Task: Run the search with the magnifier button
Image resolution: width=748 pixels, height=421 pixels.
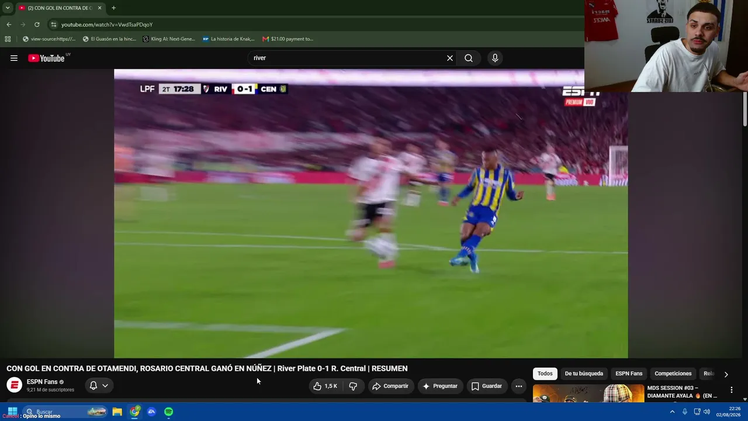Action: (x=469, y=58)
